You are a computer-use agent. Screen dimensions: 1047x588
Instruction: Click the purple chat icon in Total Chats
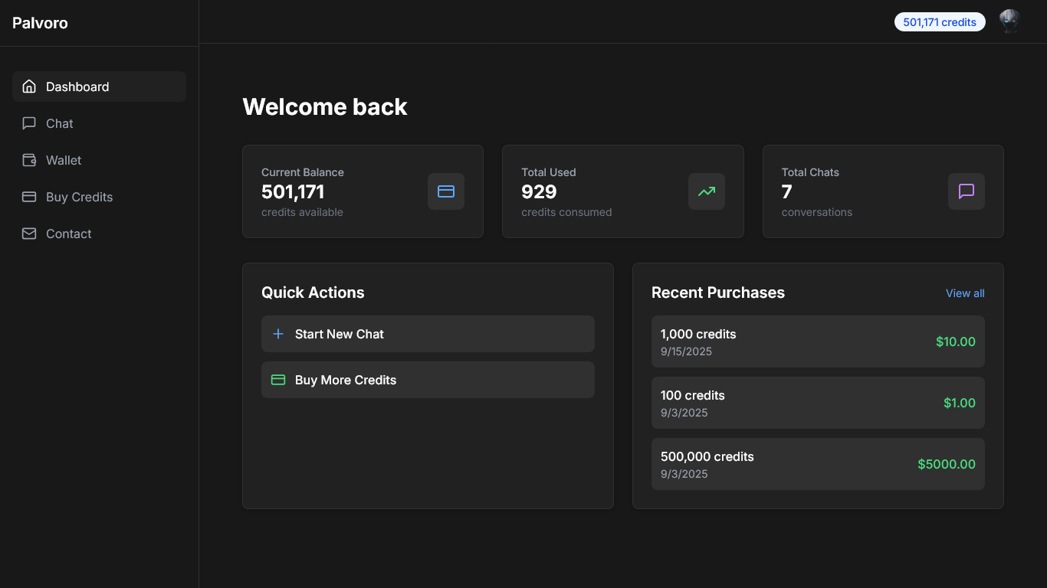point(966,191)
